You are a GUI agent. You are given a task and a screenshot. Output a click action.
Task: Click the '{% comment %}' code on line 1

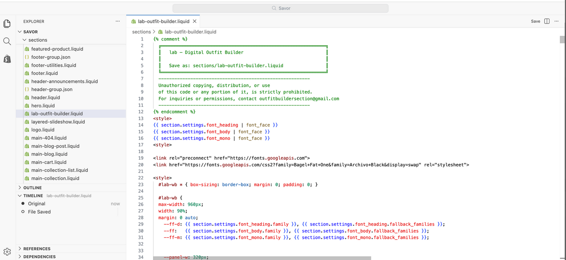171,39
